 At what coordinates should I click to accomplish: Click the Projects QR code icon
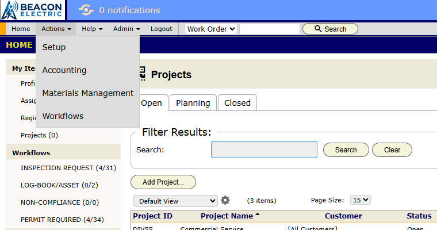143,74
